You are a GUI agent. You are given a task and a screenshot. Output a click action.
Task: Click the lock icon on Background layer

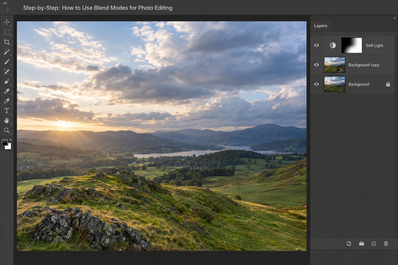[x=388, y=84]
